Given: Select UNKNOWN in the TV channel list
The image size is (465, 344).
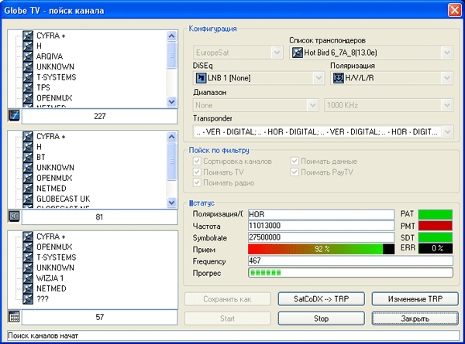Looking at the screenshot, I should coord(55,66).
